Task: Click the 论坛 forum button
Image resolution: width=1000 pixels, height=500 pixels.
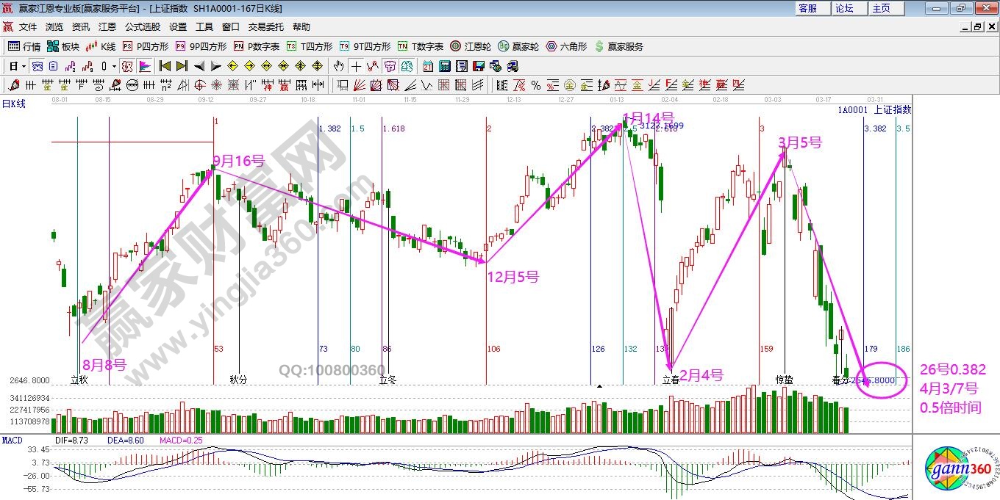Action: (844, 8)
